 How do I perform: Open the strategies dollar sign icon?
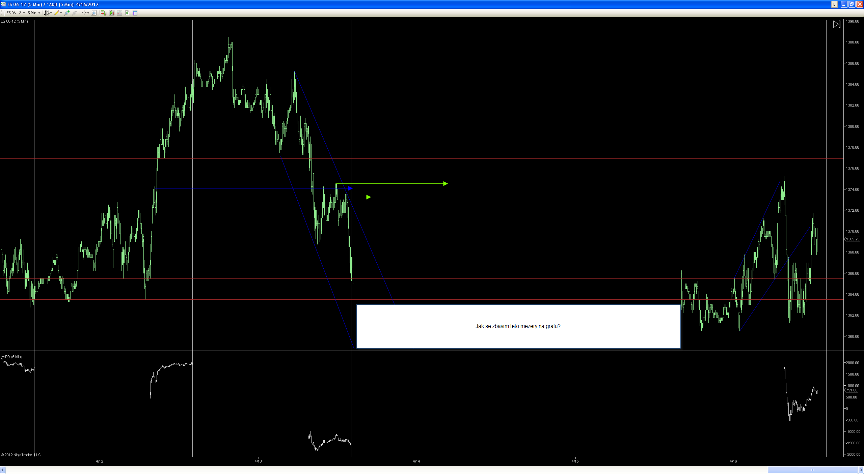point(127,13)
